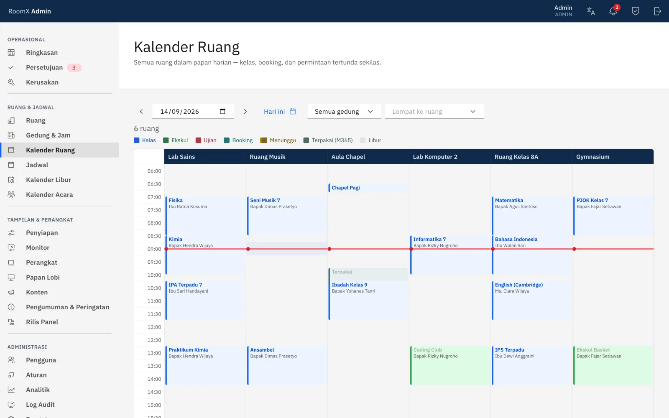669x418 pixels.
Task: Click the Kalender Acara people icon
Action: pyautogui.click(x=11, y=195)
